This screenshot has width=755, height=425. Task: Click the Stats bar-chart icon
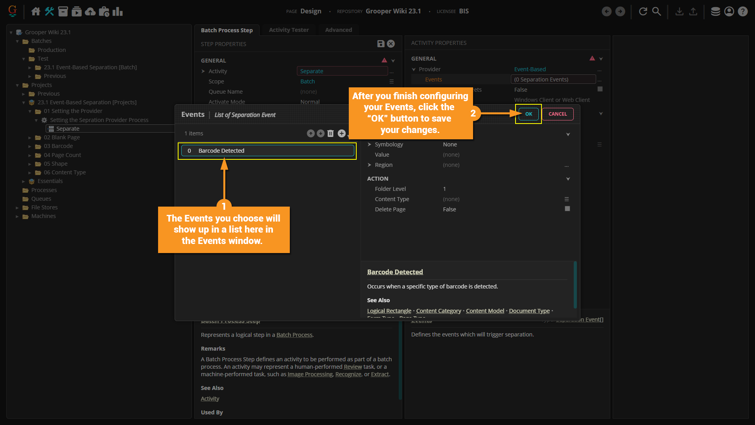pos(118,11)
